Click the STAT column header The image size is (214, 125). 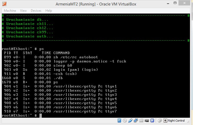point(27,53)
